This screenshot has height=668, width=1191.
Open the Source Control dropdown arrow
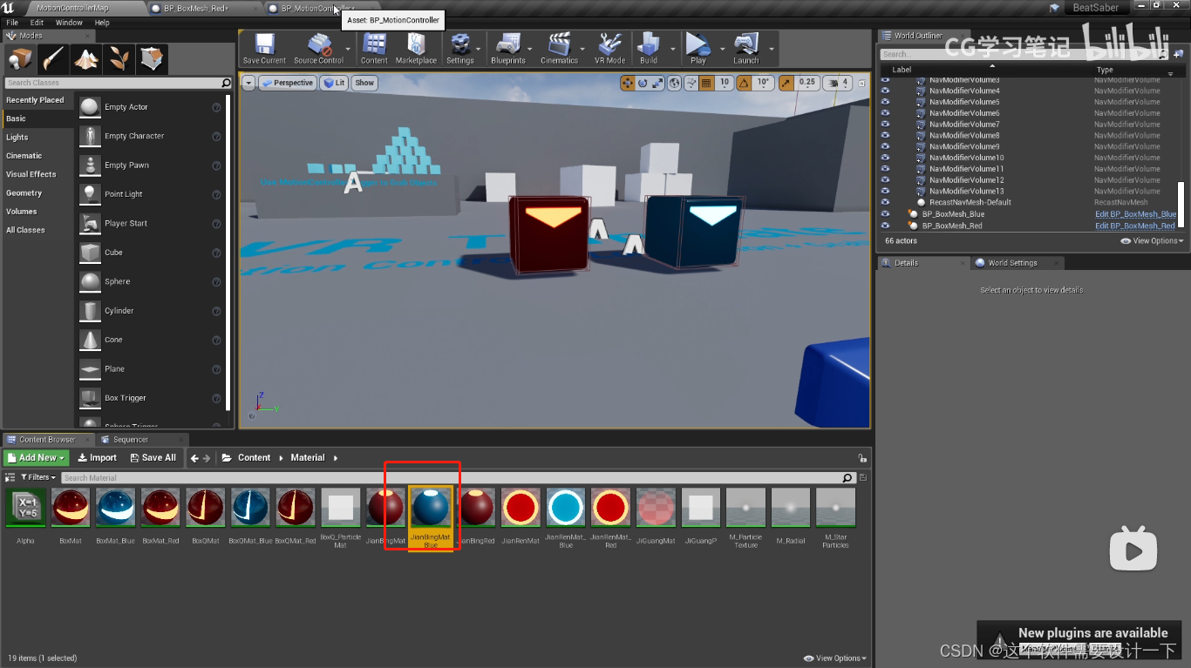(x=348, y=49)
